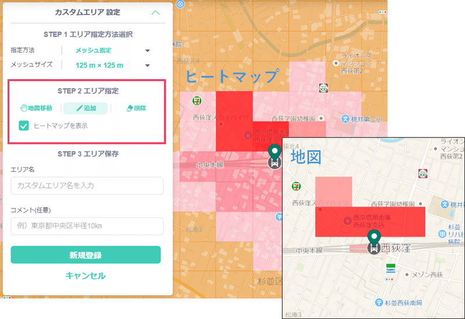
Task: Click the 西荻学園幼稚園 marker on heatmap
Action: (x=321, y=118)
